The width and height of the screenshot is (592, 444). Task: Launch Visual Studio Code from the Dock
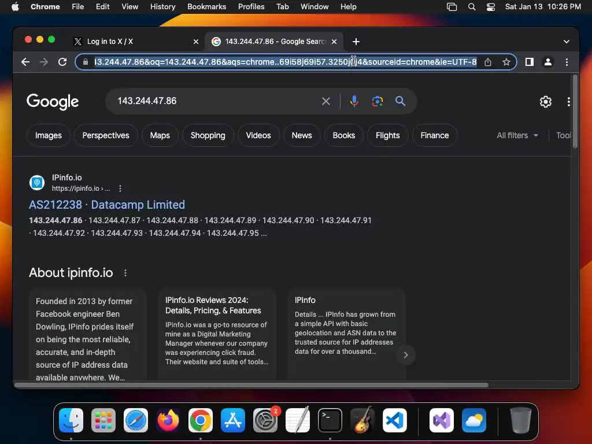[x=395, y=420]
